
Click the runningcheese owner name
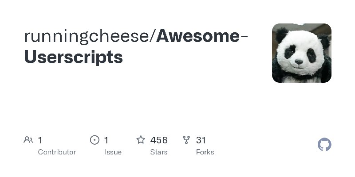tap(87, 36)
